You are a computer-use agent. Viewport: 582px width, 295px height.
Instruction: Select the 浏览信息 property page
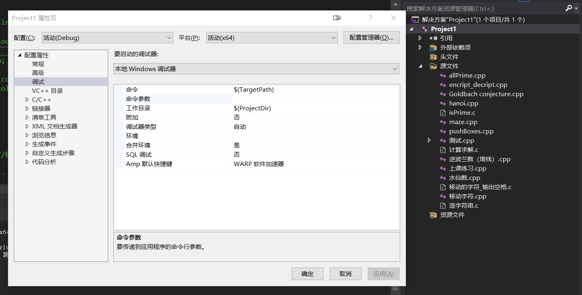pyautogui.click(x=44, y=135)
